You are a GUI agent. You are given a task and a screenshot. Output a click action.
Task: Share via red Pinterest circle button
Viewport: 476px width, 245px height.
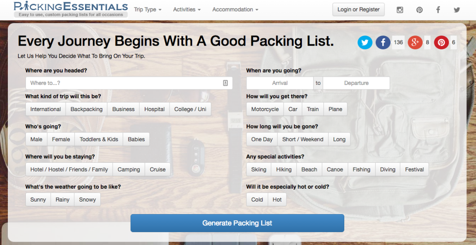(441, 42)
